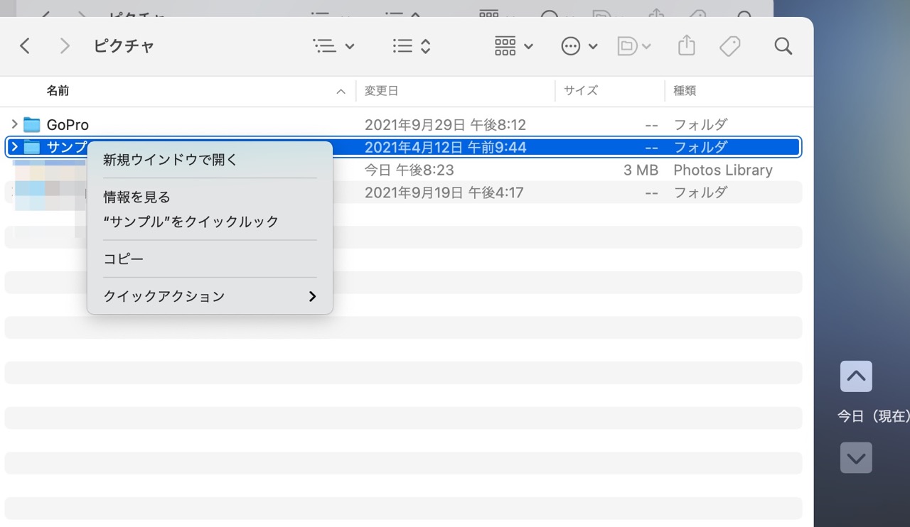Click the up arrow button in Time Machine
The width and height of the screenshot is (910, 527).
tap(856, 376)
